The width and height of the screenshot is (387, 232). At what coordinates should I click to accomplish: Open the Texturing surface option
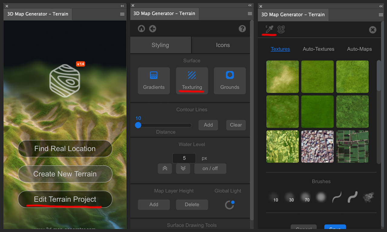(x=192, y=81)
